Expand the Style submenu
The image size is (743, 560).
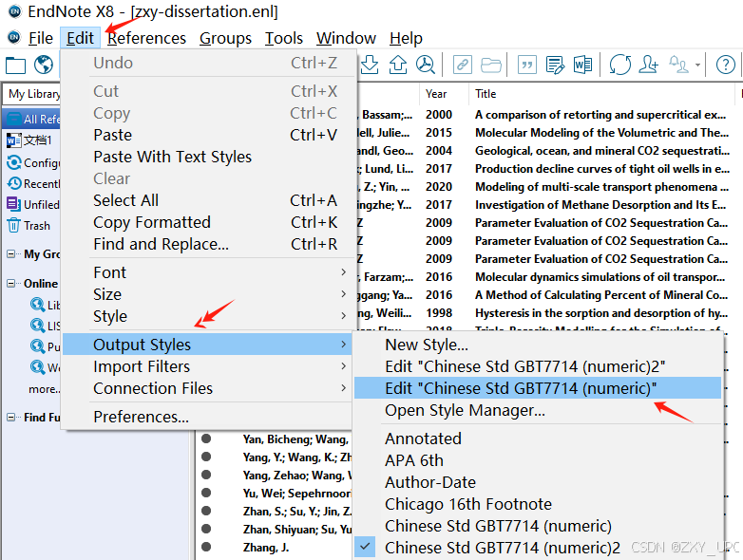(x=208, y=316)
